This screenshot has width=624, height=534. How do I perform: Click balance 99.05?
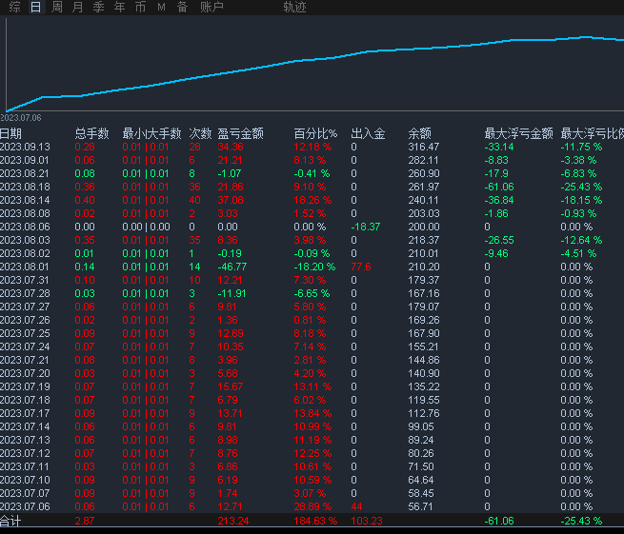[x=421, y=427]
